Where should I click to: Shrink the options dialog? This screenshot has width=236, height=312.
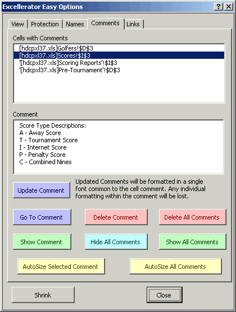[x=43, y=295]
